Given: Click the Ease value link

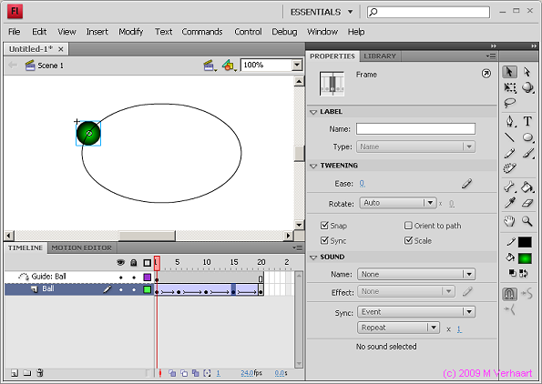Looking at the screenshot, I should 362,184.
